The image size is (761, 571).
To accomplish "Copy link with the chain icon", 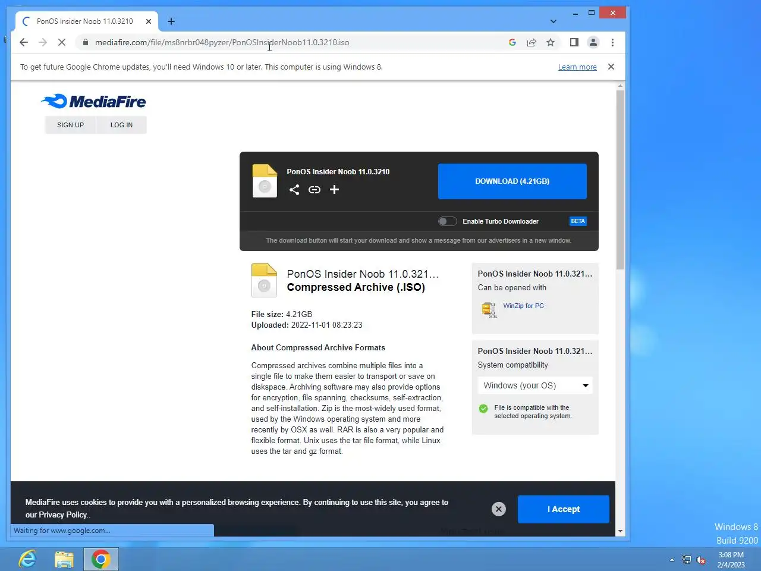I will (315, 190).
